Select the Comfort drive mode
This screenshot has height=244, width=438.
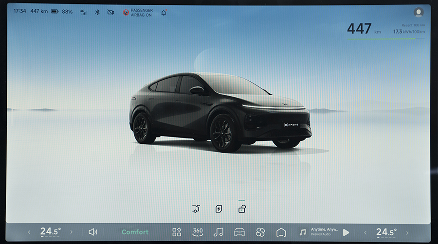click(x=135, y=232)
